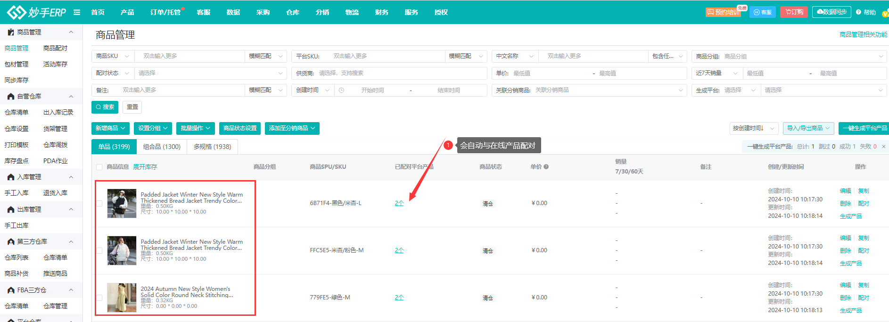Click 配对 for the 6B71F4-黑色/米杏-L row
The image size is (889, 322).
click(x=864, y=204)
